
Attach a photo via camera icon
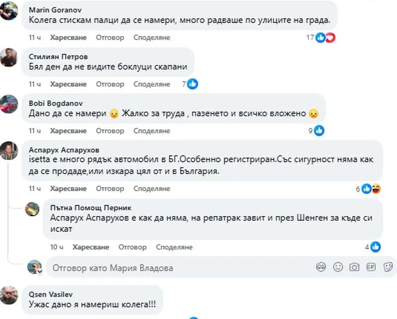[x=354, y=267]
